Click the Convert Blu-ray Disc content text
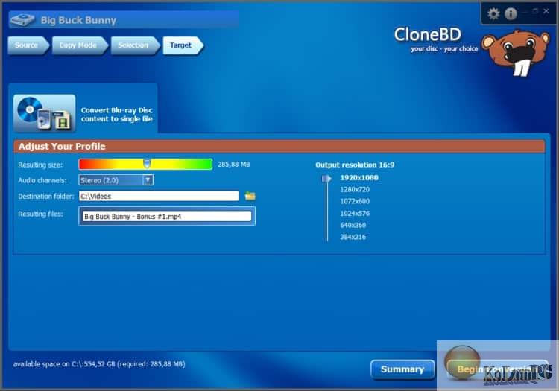This screenshot has height=391, width=559. click(116, 115)
